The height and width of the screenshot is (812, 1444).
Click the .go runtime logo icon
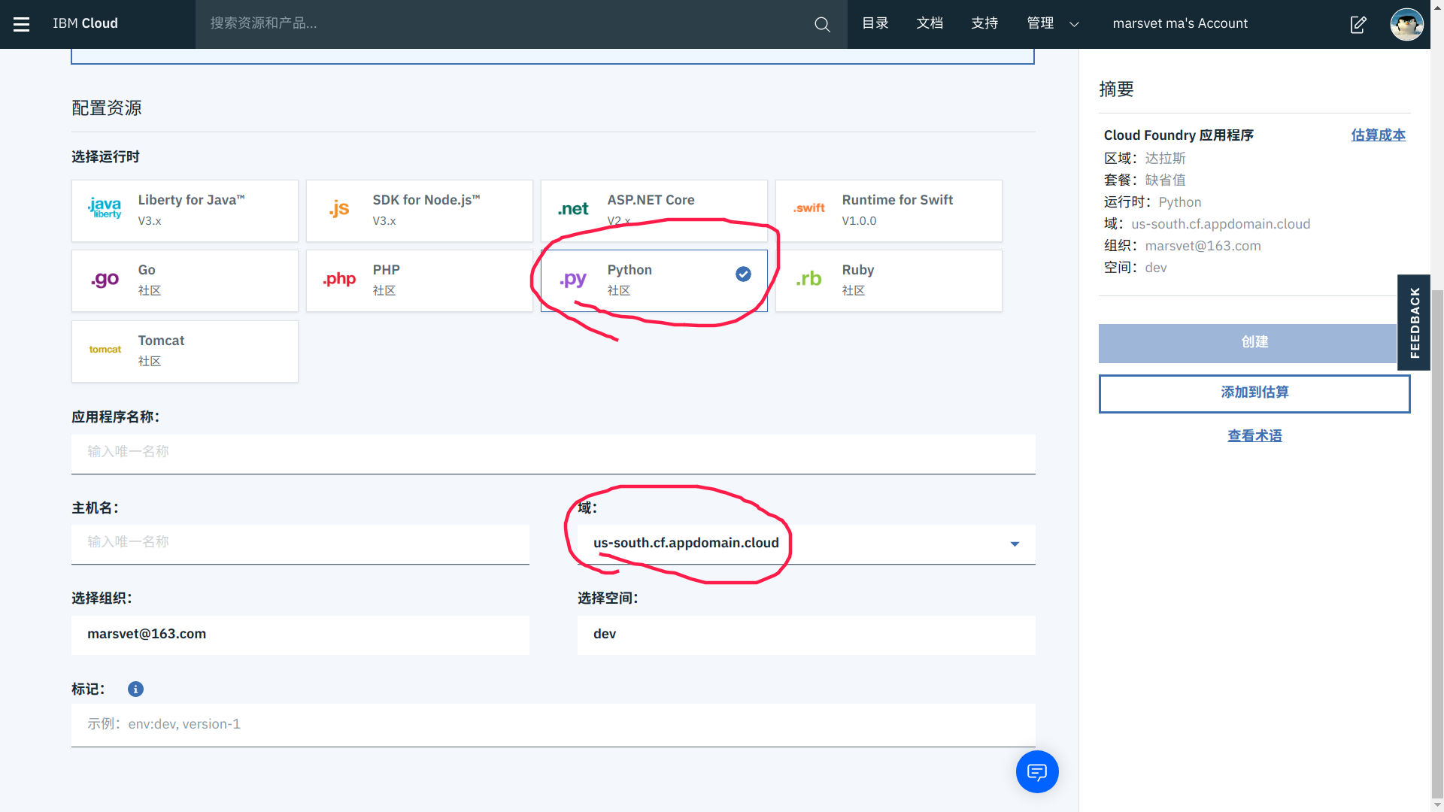[105, 279]
